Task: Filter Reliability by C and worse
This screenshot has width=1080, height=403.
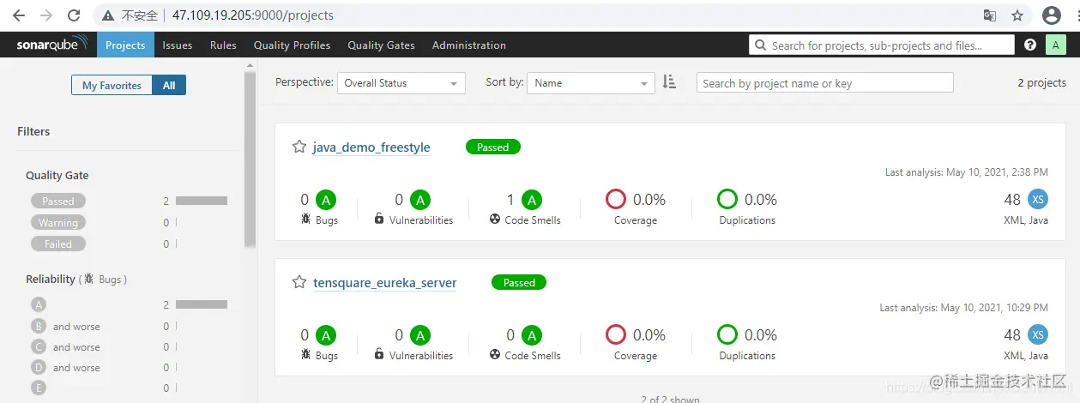Action: [66, 346]
